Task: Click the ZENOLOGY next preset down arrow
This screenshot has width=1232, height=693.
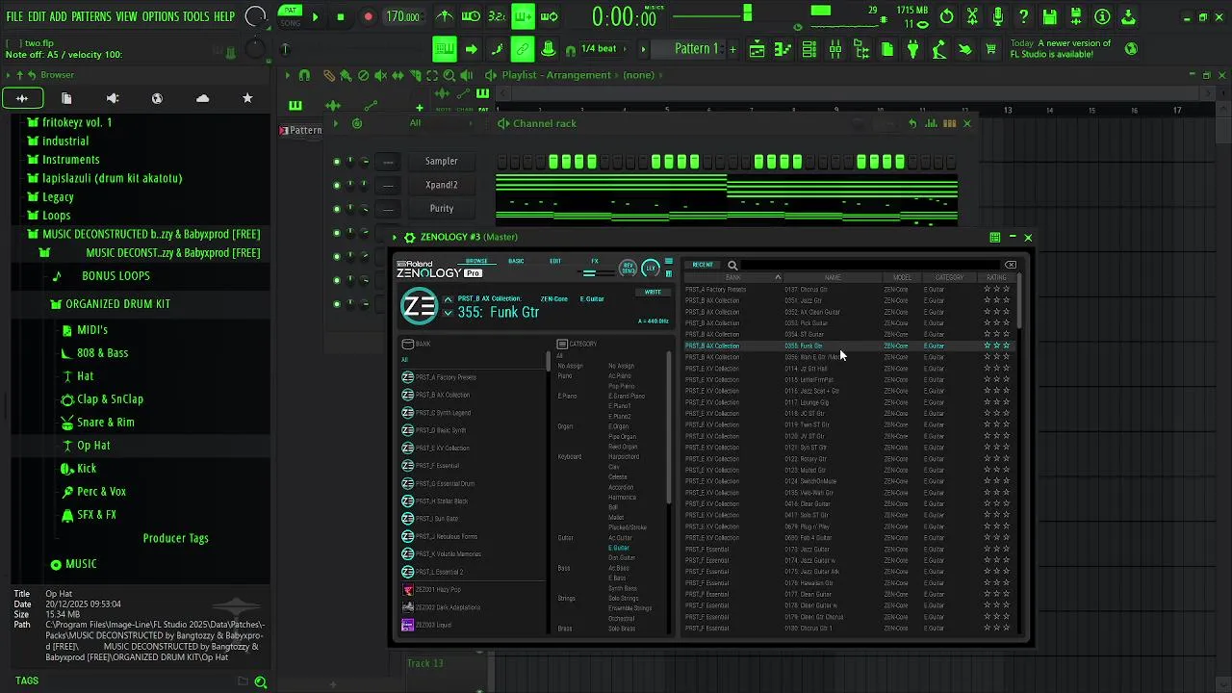Action: 448,314
